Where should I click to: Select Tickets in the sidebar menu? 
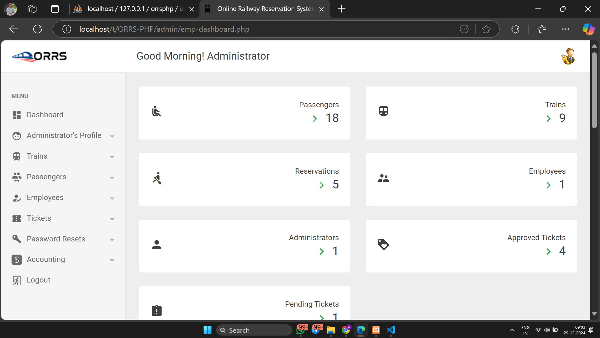39,218
